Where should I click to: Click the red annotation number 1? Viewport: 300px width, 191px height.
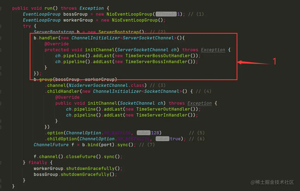[274, 62]
